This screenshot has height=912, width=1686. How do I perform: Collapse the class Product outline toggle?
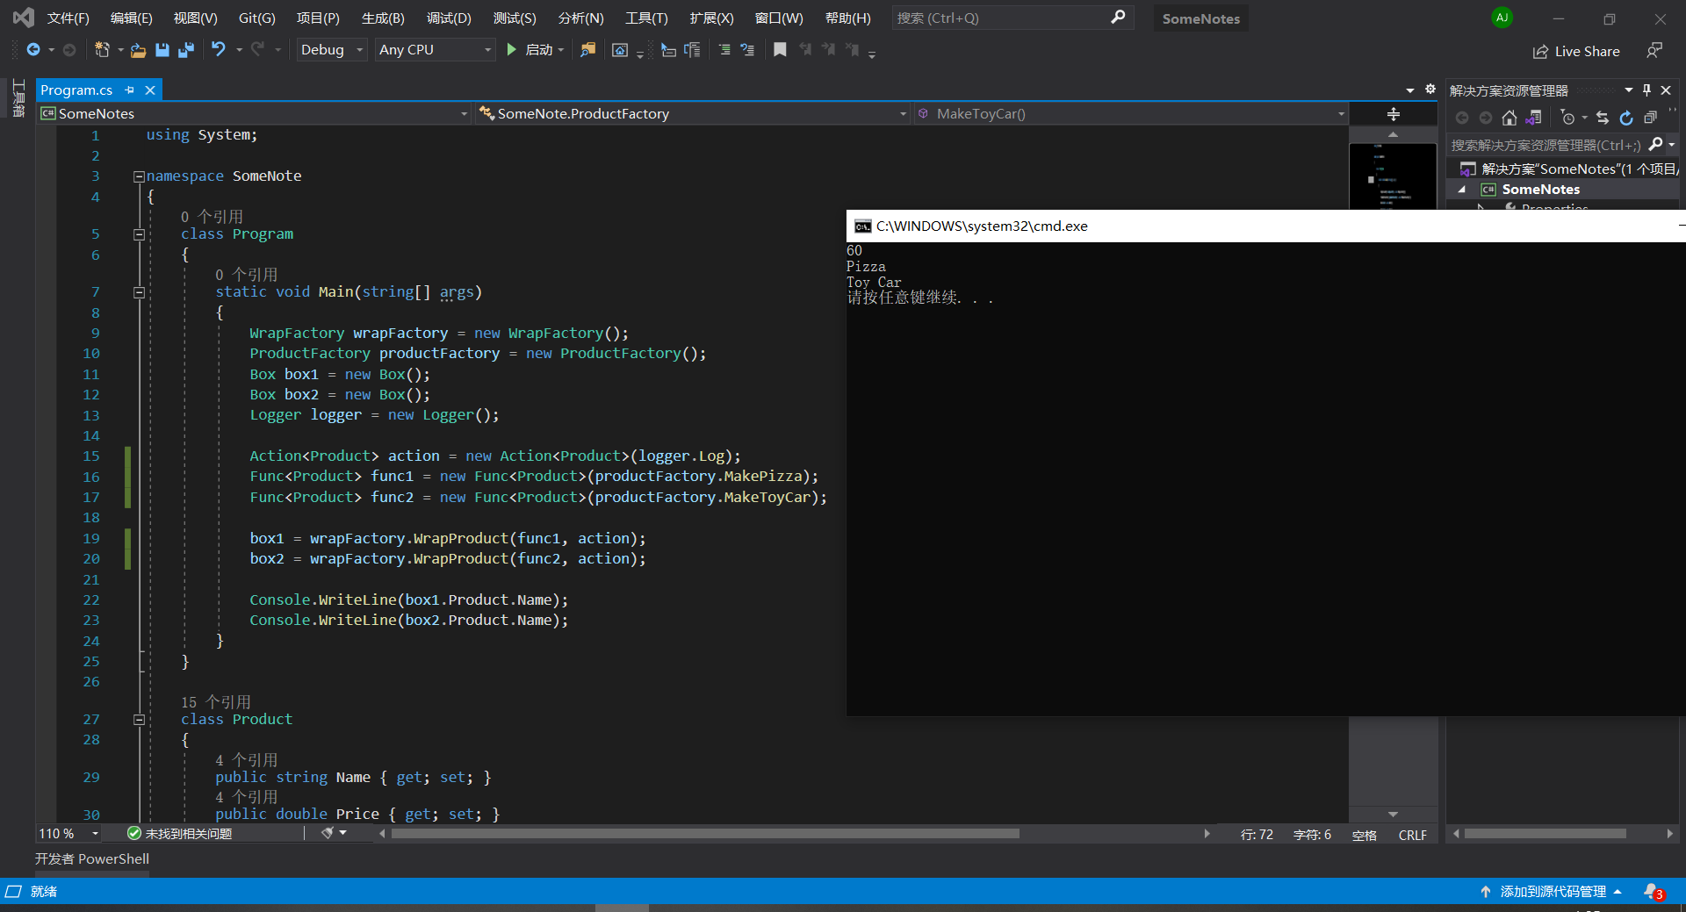tap(139, 720)
